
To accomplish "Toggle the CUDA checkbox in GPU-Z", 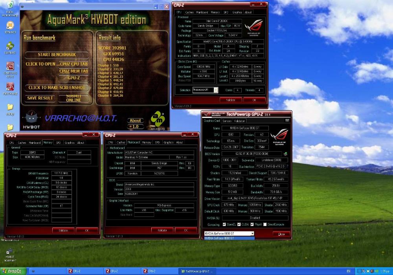I will click(239, 224).
